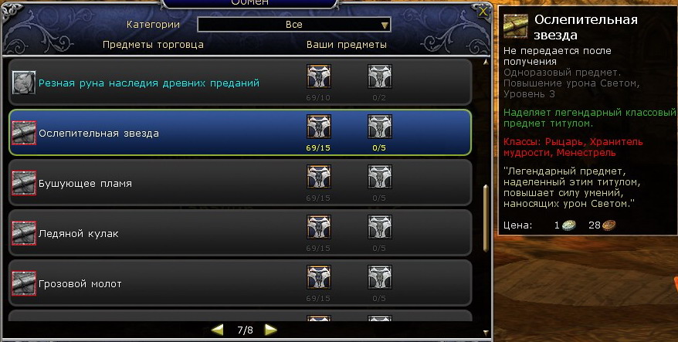
Task: Click the Резная руна наследия древних преданий link
Action: 149,83
